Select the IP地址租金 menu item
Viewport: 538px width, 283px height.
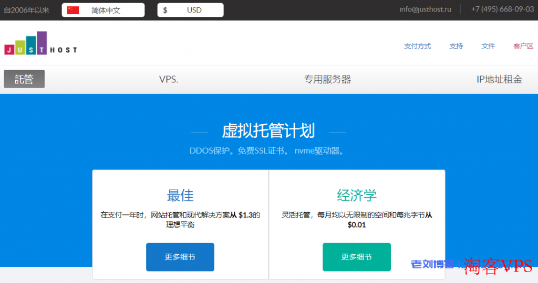click(499, 80)
